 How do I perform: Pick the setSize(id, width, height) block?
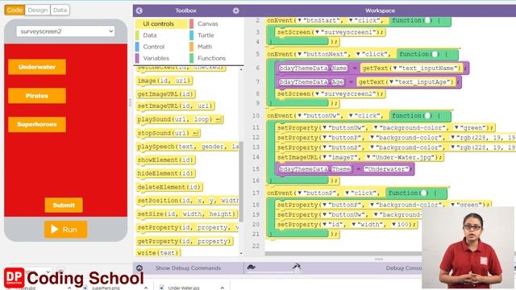point(186,214)
